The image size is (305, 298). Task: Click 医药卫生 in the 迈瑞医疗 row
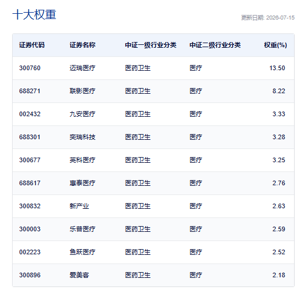(x=138, y=68)
